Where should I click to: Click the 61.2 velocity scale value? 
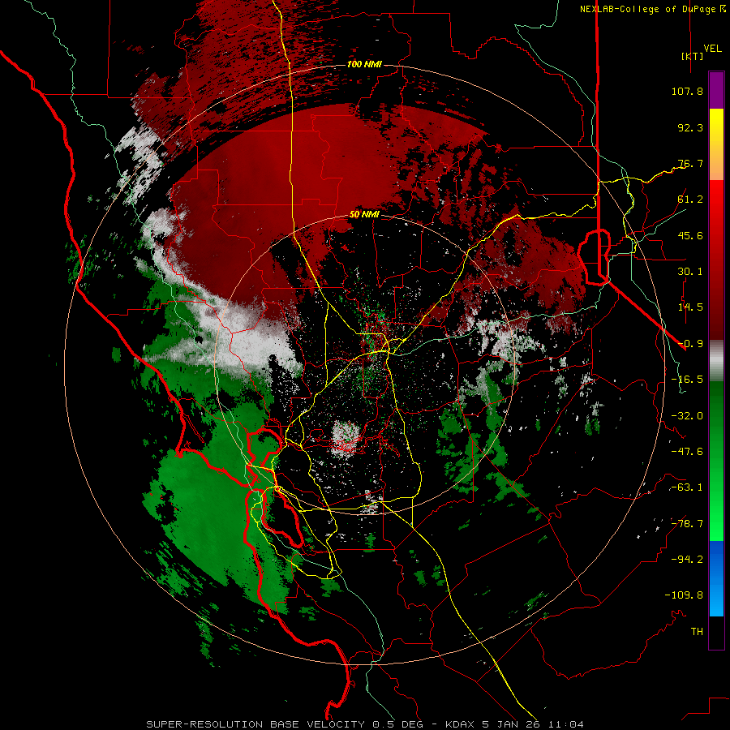[690, 200]
